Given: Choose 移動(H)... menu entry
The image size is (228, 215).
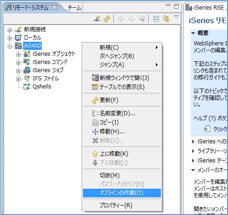Looking at the screenshot, I should click(x=122, y=132).
